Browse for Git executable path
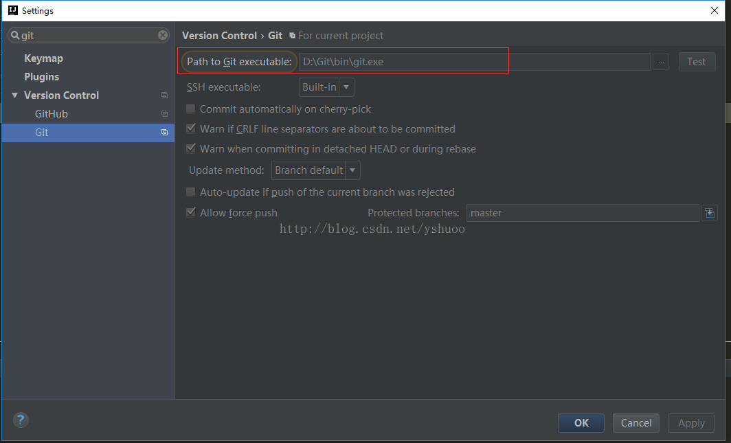 [x=661, y=62]
